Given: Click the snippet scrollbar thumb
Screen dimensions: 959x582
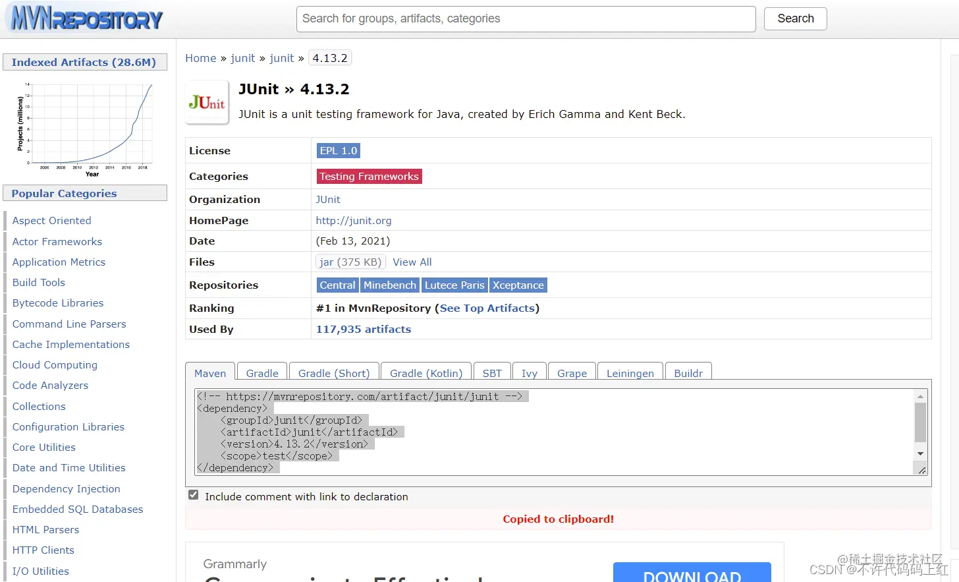Looking at the screenshot, I should (x=920, y=422).
